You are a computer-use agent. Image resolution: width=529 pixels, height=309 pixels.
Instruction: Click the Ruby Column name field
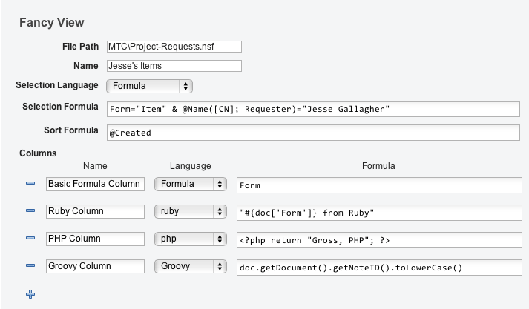(95, 211)
